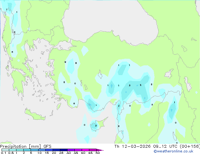Screen dimensions: 200x154
Task: Click the 'GFS' model label
Action: click(47, 146)
